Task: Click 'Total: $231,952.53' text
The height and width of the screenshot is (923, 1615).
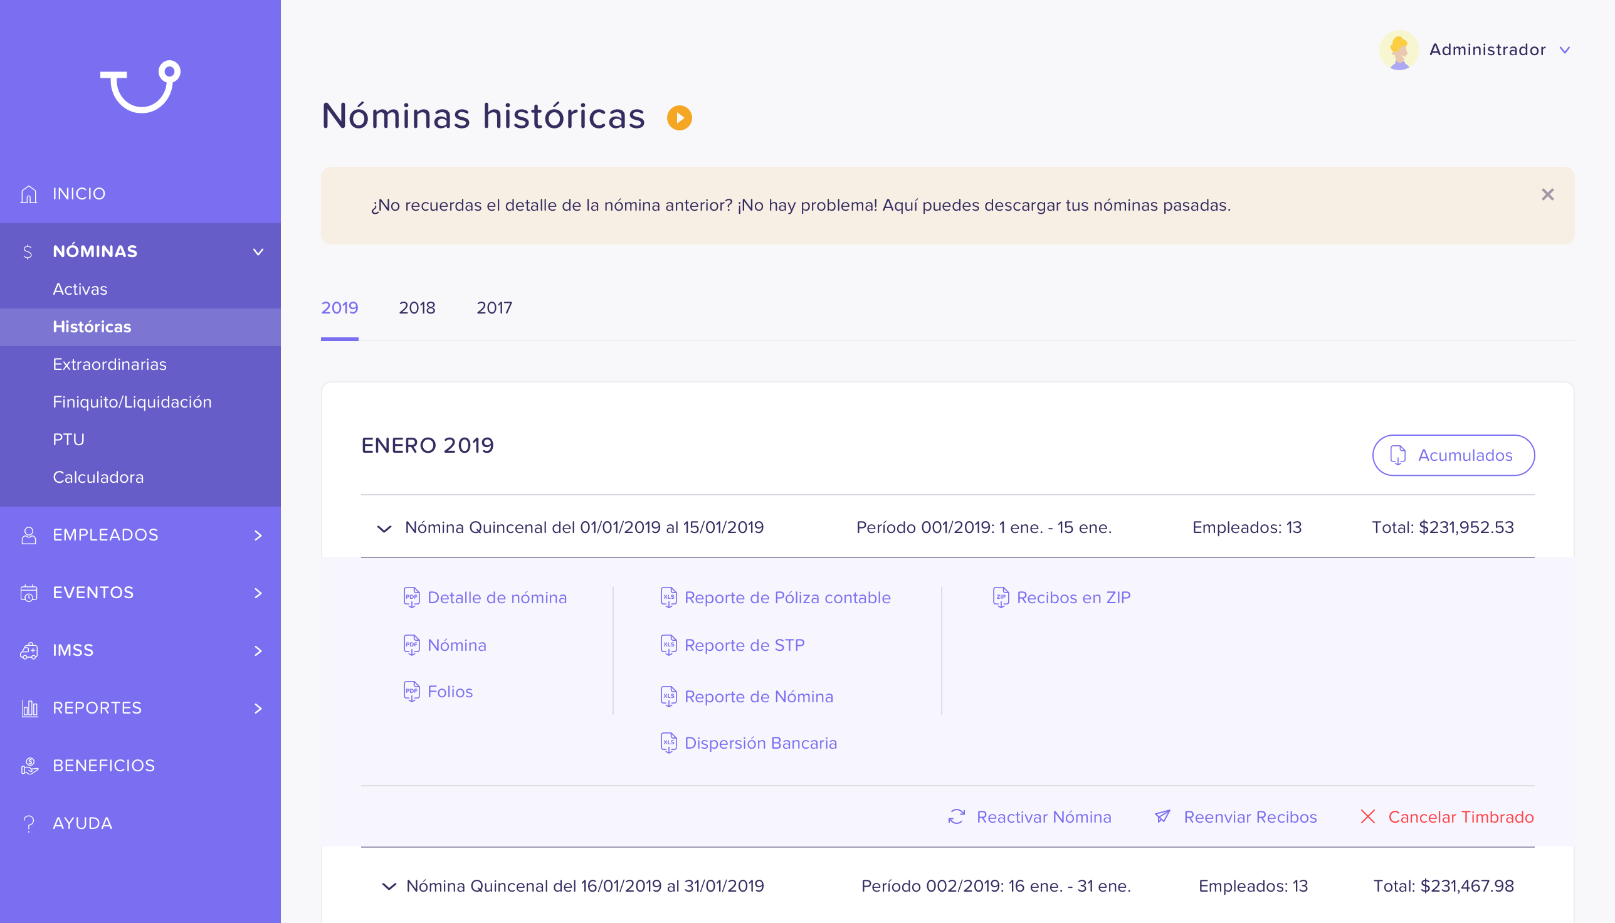Action: click(x=1443, y=527)
